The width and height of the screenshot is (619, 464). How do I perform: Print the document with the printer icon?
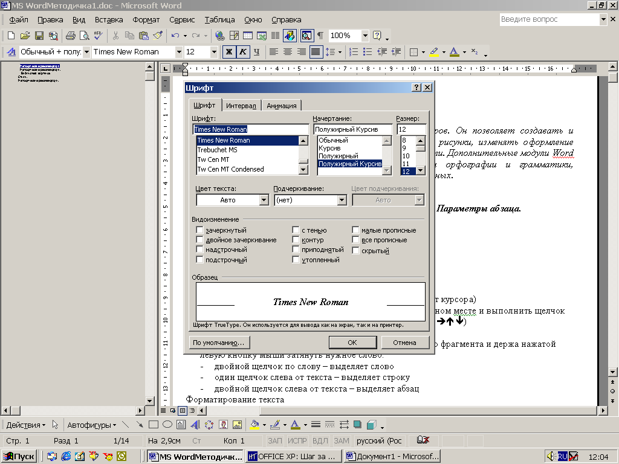tap(71, 36)
